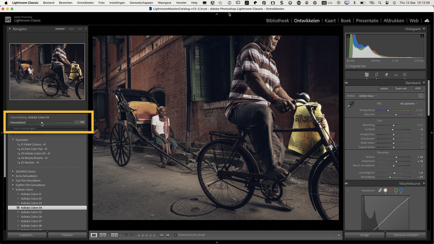The width and height of the screenshot is (434, 244).
Task: Open the Instellingen menu
Action: pos(117,3)
